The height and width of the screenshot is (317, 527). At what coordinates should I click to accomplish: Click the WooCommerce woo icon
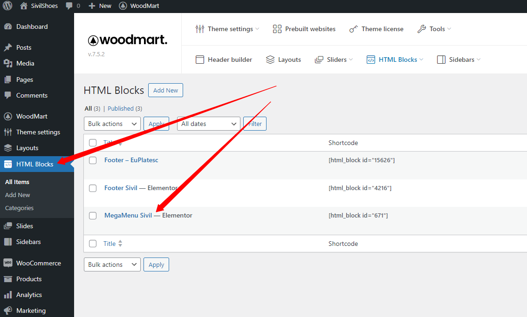(8, 263)
